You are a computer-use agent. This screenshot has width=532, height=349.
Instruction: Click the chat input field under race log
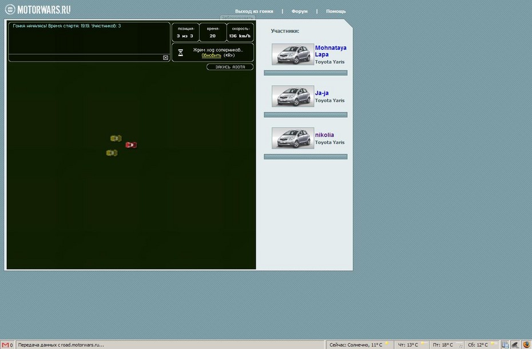[85, 58]
